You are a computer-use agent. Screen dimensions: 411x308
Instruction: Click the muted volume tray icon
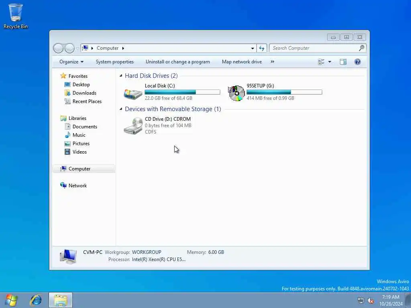370,300
